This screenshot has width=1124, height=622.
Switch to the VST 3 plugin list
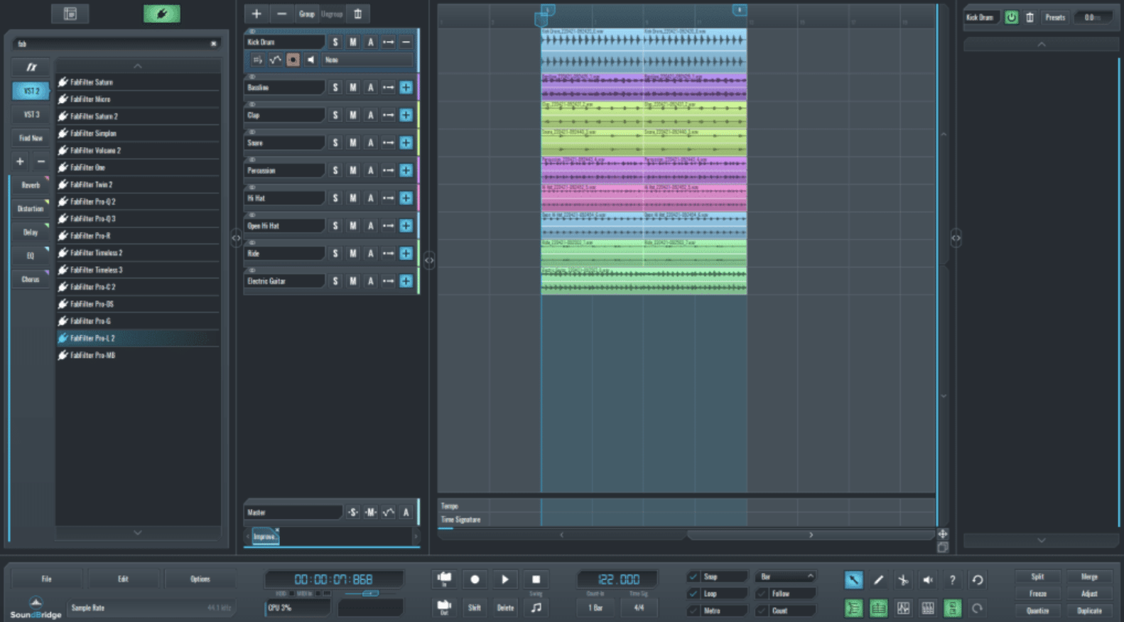(x=31, y=114)
